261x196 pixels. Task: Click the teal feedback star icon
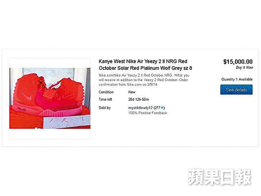[162, 108]
